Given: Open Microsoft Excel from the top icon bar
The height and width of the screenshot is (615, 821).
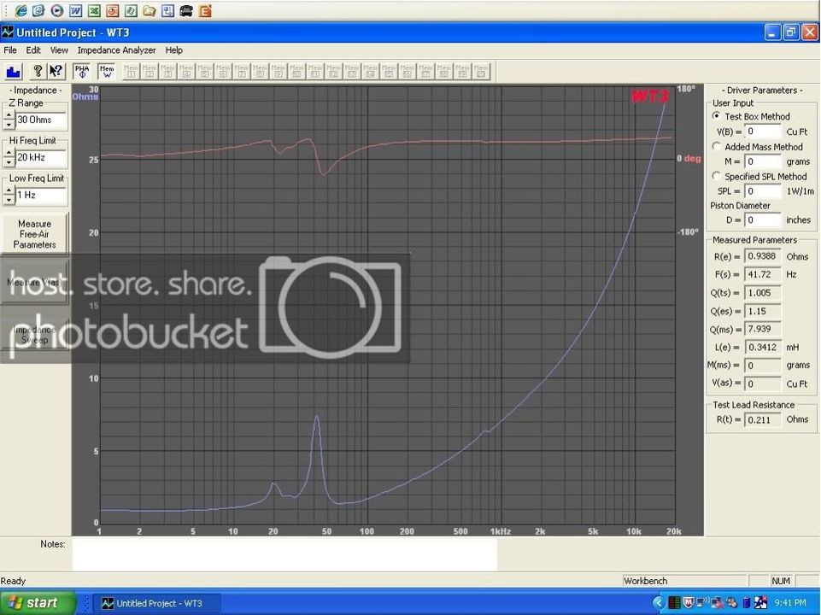Looking at the screenshot, I should click(x=94, y=10).
